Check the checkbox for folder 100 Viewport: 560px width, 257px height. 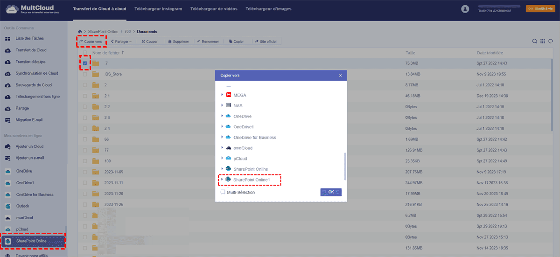pos(84,161)
